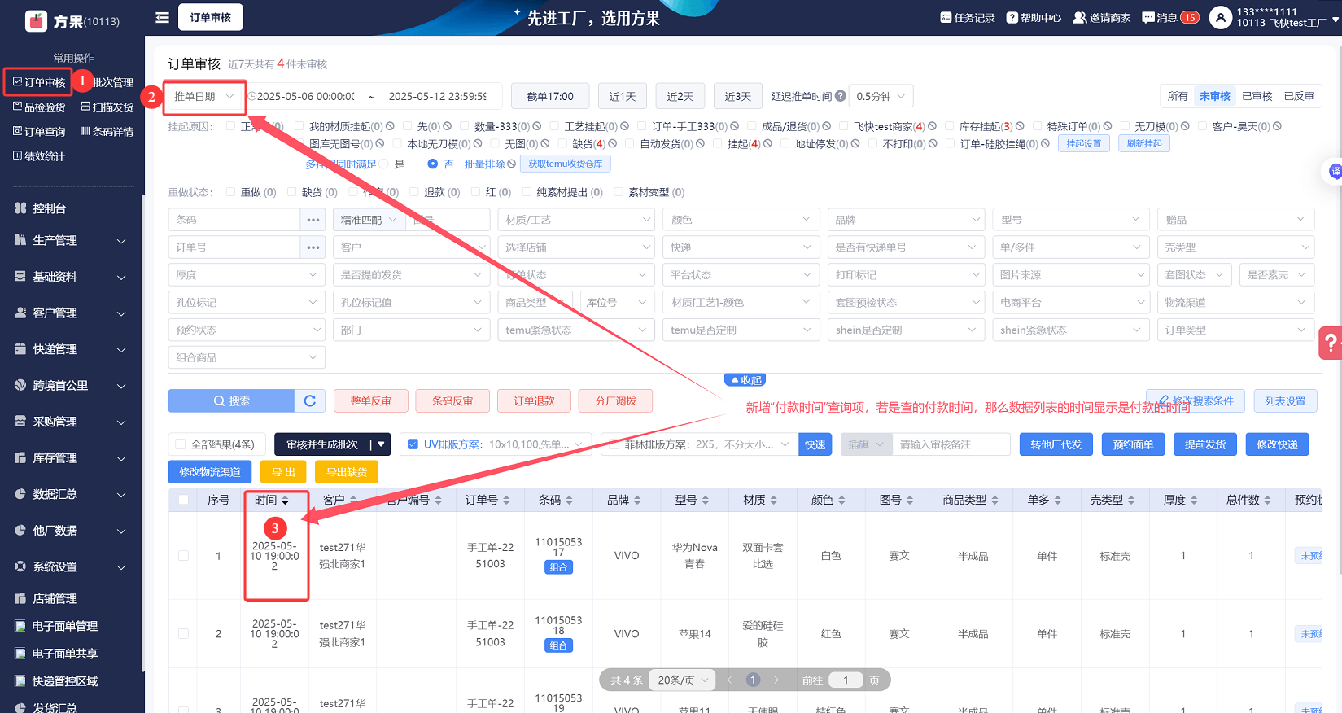This screenshot has width=1342, height=713.
Task: Check the 成品/退货(0) checkbox
Action: (x=752, y=126)
